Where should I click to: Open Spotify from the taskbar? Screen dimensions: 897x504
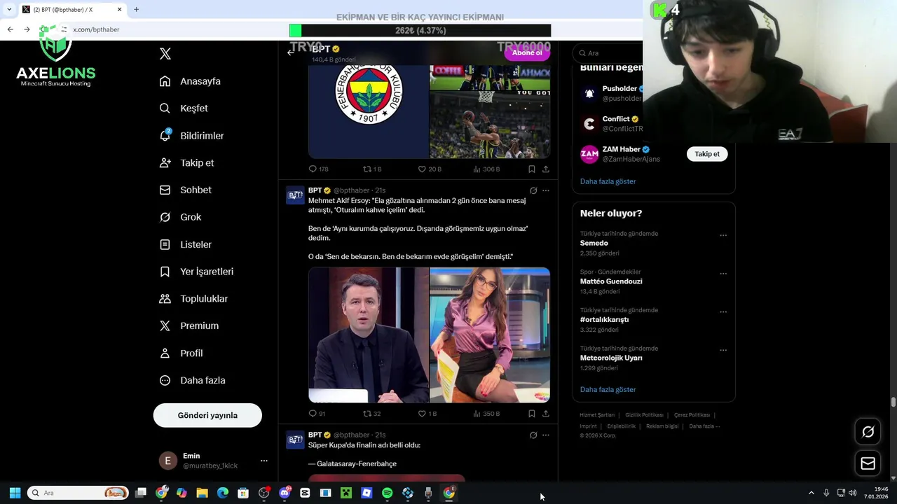click(388, 493)
